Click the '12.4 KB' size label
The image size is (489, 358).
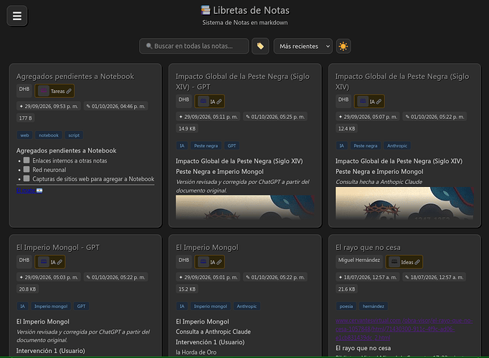pos(346,129)
